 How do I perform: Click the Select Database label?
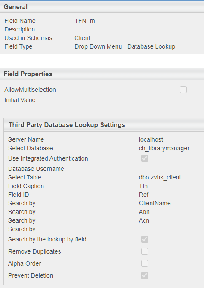pyautogui.click(x=31, y=148)
